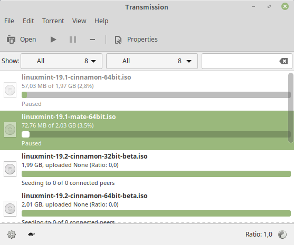
Task: Click the progress bar of linuxmint-19.1-cinnamon-64bit.iso
Action: coord(156,95)
